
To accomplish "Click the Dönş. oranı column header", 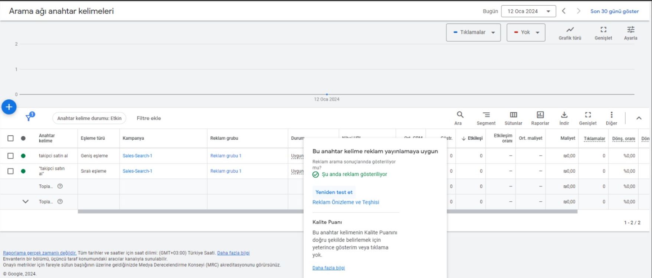I will click(623, 139).
